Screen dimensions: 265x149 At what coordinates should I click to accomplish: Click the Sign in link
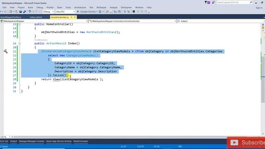(x=259, y=8)
